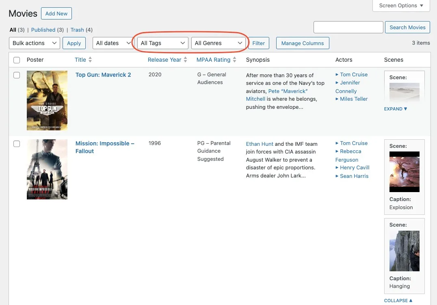Click the Rebecca Ferguson actor link
Viewport: 437px width, 305px height.
(x=348, y=155)
